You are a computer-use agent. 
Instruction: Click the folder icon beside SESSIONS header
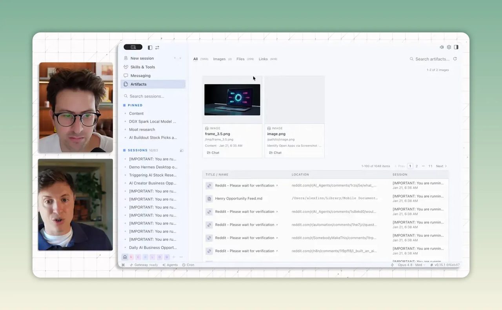(x=182, y=150)
